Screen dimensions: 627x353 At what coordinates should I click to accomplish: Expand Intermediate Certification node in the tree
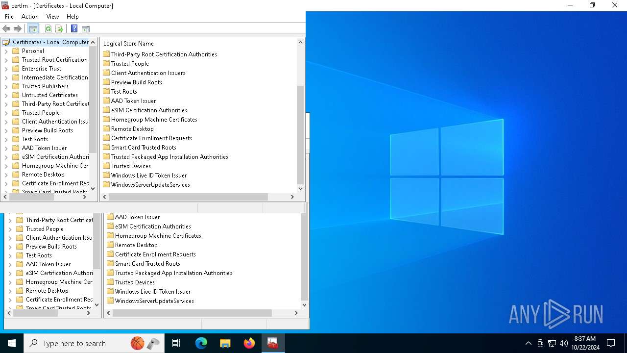coord(6,77)
